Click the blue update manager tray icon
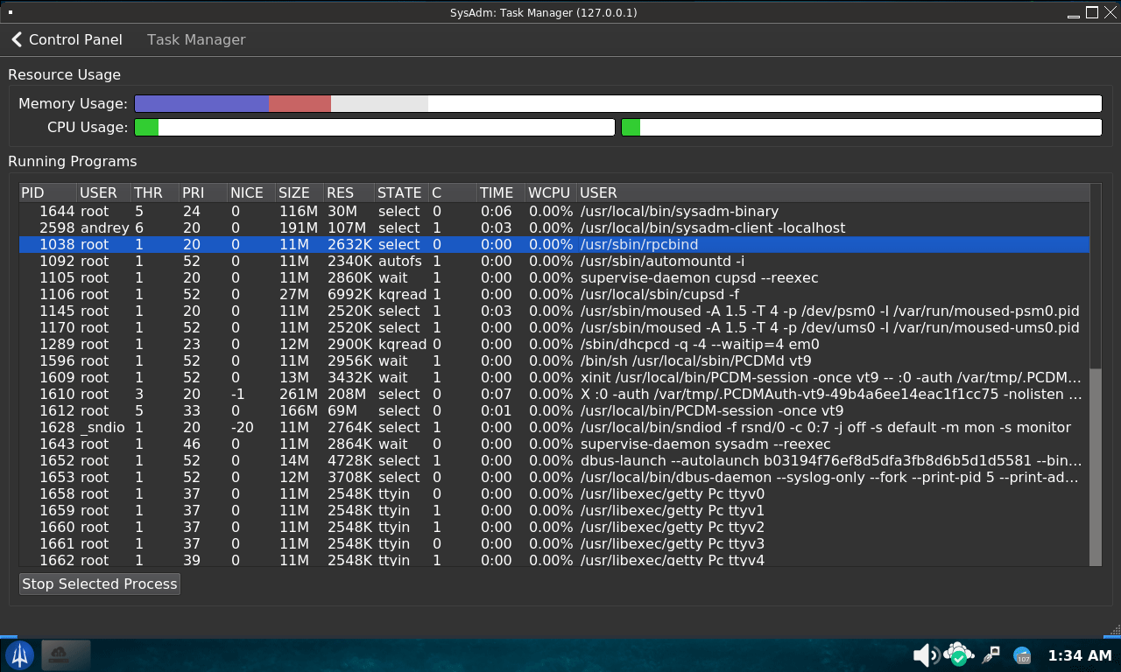This screenshot has height=672, width=1121. 1022,655
